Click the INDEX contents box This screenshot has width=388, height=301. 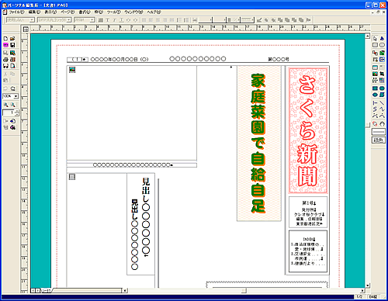click(308, 251)
